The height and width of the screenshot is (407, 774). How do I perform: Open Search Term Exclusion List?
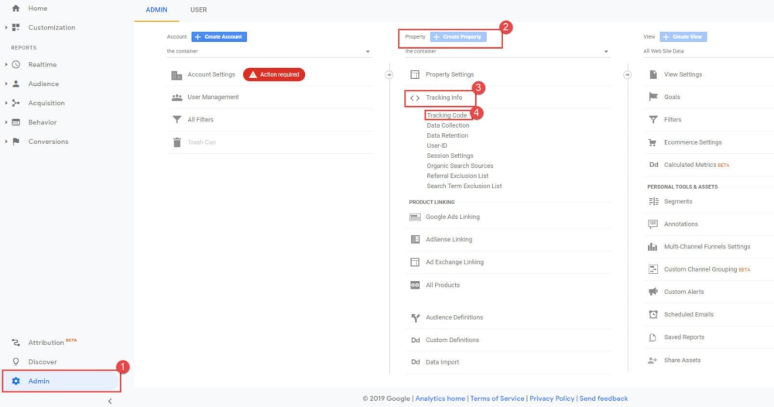[464, 186]
